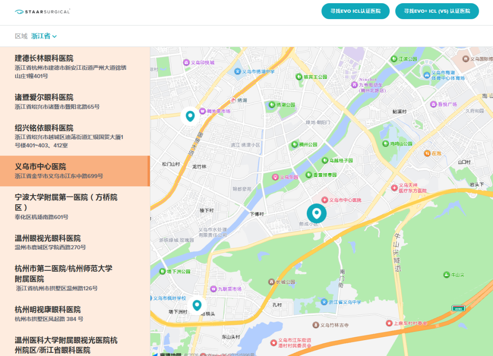Image resolution: width=493 pixels, height=356 pixels.
Task: Click the 义乌国际博 museum icon
Action: (466, 59)
